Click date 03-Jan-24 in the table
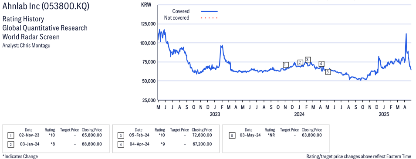416x159 pixels. point(29,144)
